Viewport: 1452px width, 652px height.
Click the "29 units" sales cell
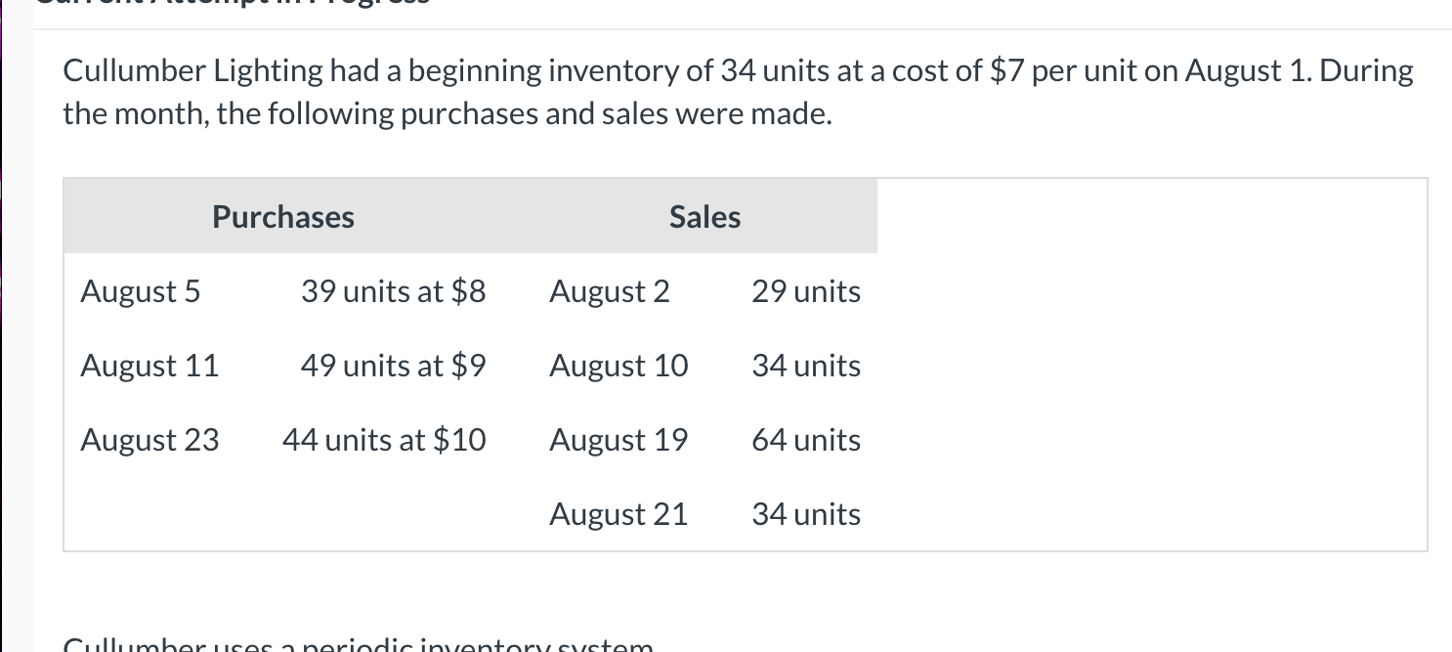click(x=806, y=291)
